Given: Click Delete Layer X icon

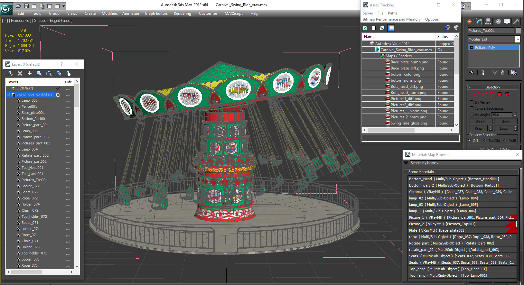Looking at the screenshot, I should coord(20,73).
